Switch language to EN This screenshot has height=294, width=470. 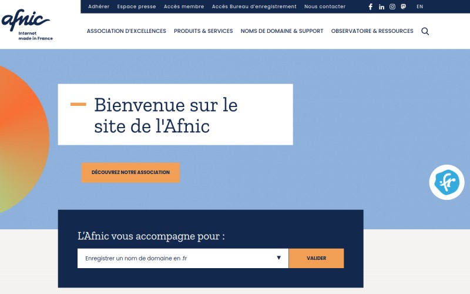point(419,6)
